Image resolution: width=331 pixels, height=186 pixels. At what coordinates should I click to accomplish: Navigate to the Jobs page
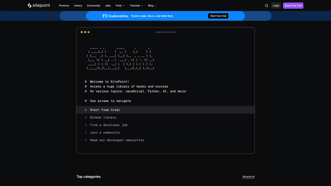pyautogui.click(x=108, y=6)
